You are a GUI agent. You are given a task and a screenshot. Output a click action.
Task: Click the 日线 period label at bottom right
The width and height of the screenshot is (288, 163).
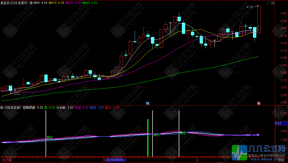(x=281, y=160)
